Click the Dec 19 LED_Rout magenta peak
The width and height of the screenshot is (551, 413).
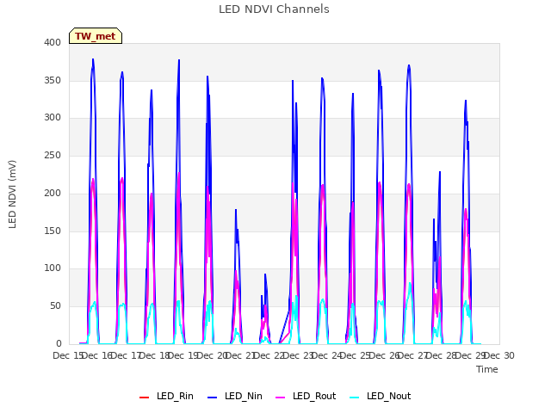coord(179,173)
